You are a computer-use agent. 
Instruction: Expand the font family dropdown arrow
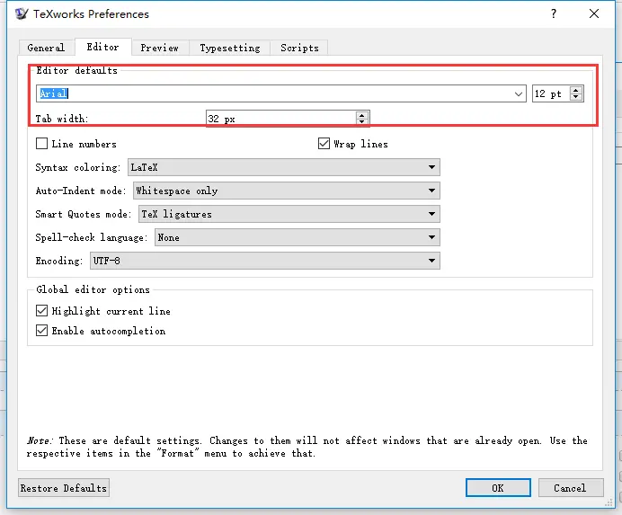[x=518, y=94]
